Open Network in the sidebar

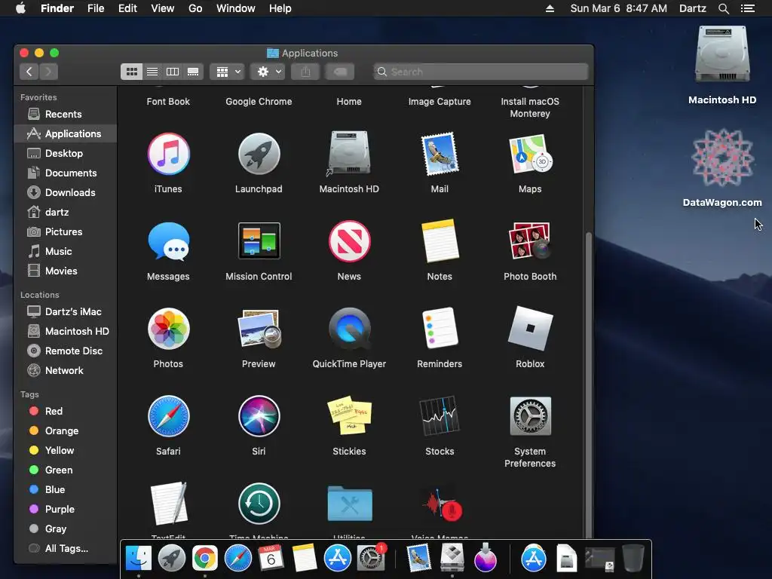tap(65, 370)
